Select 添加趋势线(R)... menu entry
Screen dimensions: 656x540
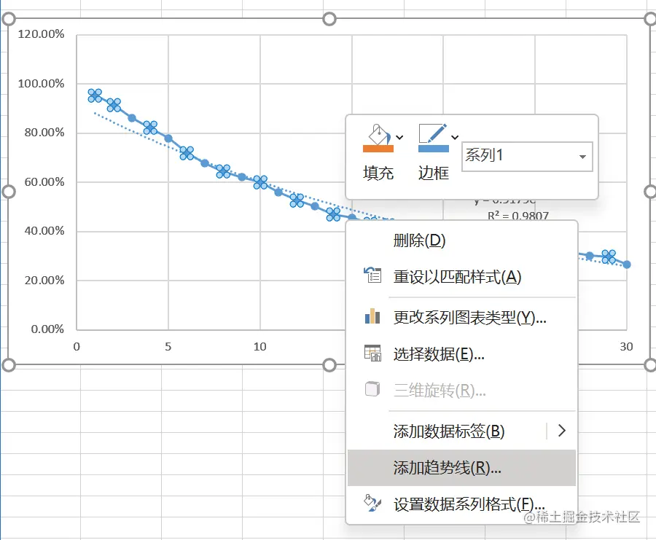[x=447, y=468]
